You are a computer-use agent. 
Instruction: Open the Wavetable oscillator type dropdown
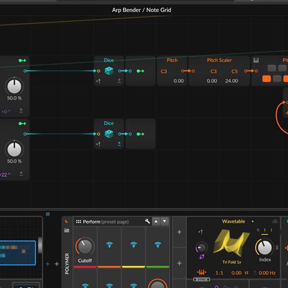tap(253, 221)
